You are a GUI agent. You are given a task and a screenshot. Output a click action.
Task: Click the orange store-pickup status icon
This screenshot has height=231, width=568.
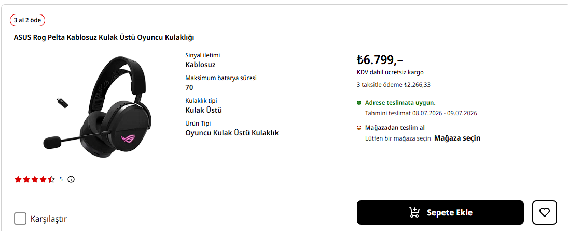(x=359, y=128)
